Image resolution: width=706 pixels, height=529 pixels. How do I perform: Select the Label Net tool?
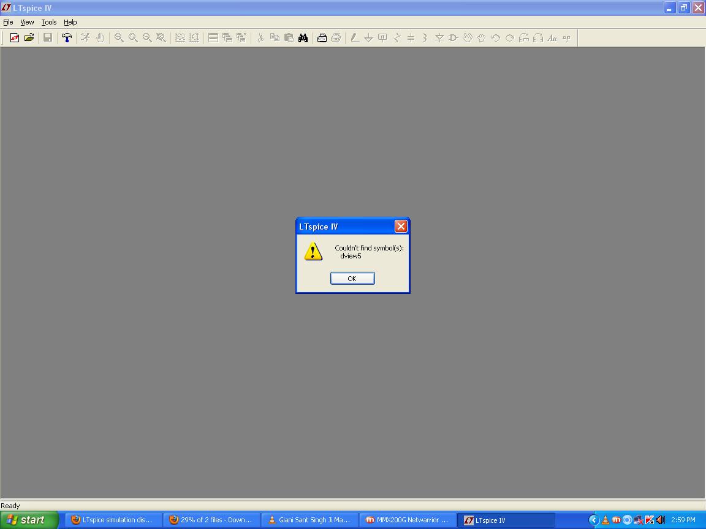[x=382, y=38]
